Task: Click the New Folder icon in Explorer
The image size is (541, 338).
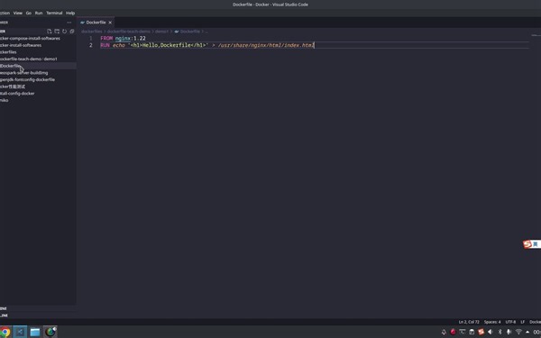Action: click(57, 32)
